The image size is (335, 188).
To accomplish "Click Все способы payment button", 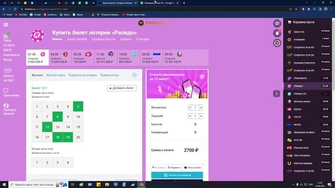I will [193, 168].
